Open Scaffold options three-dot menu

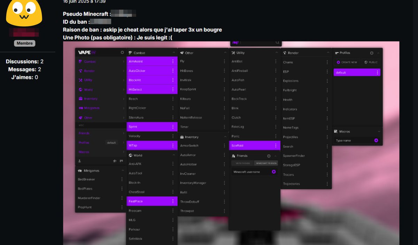276,145
